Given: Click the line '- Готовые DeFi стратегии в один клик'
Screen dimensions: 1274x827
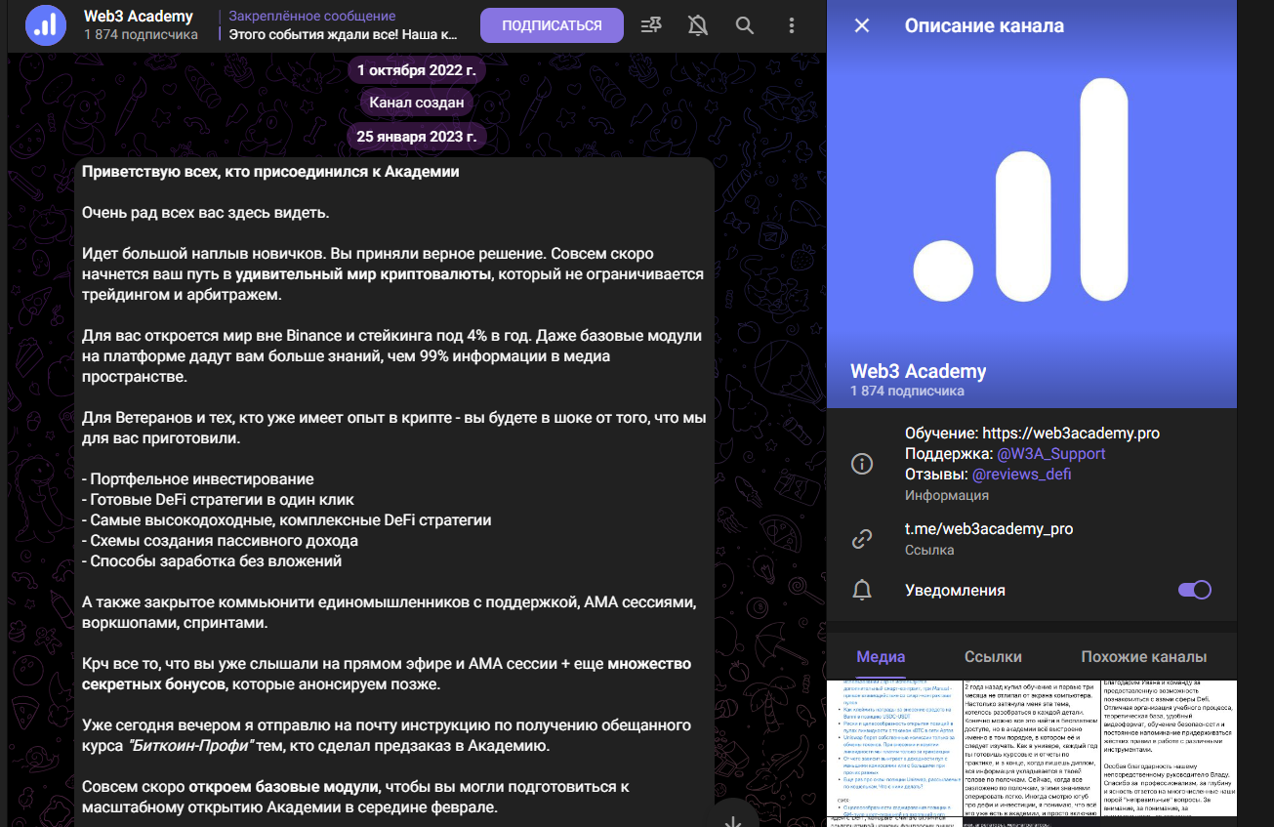Looking at the screenshot, I should tap(218, 500).
